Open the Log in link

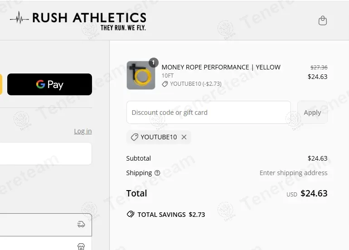[x=83, y=131]
